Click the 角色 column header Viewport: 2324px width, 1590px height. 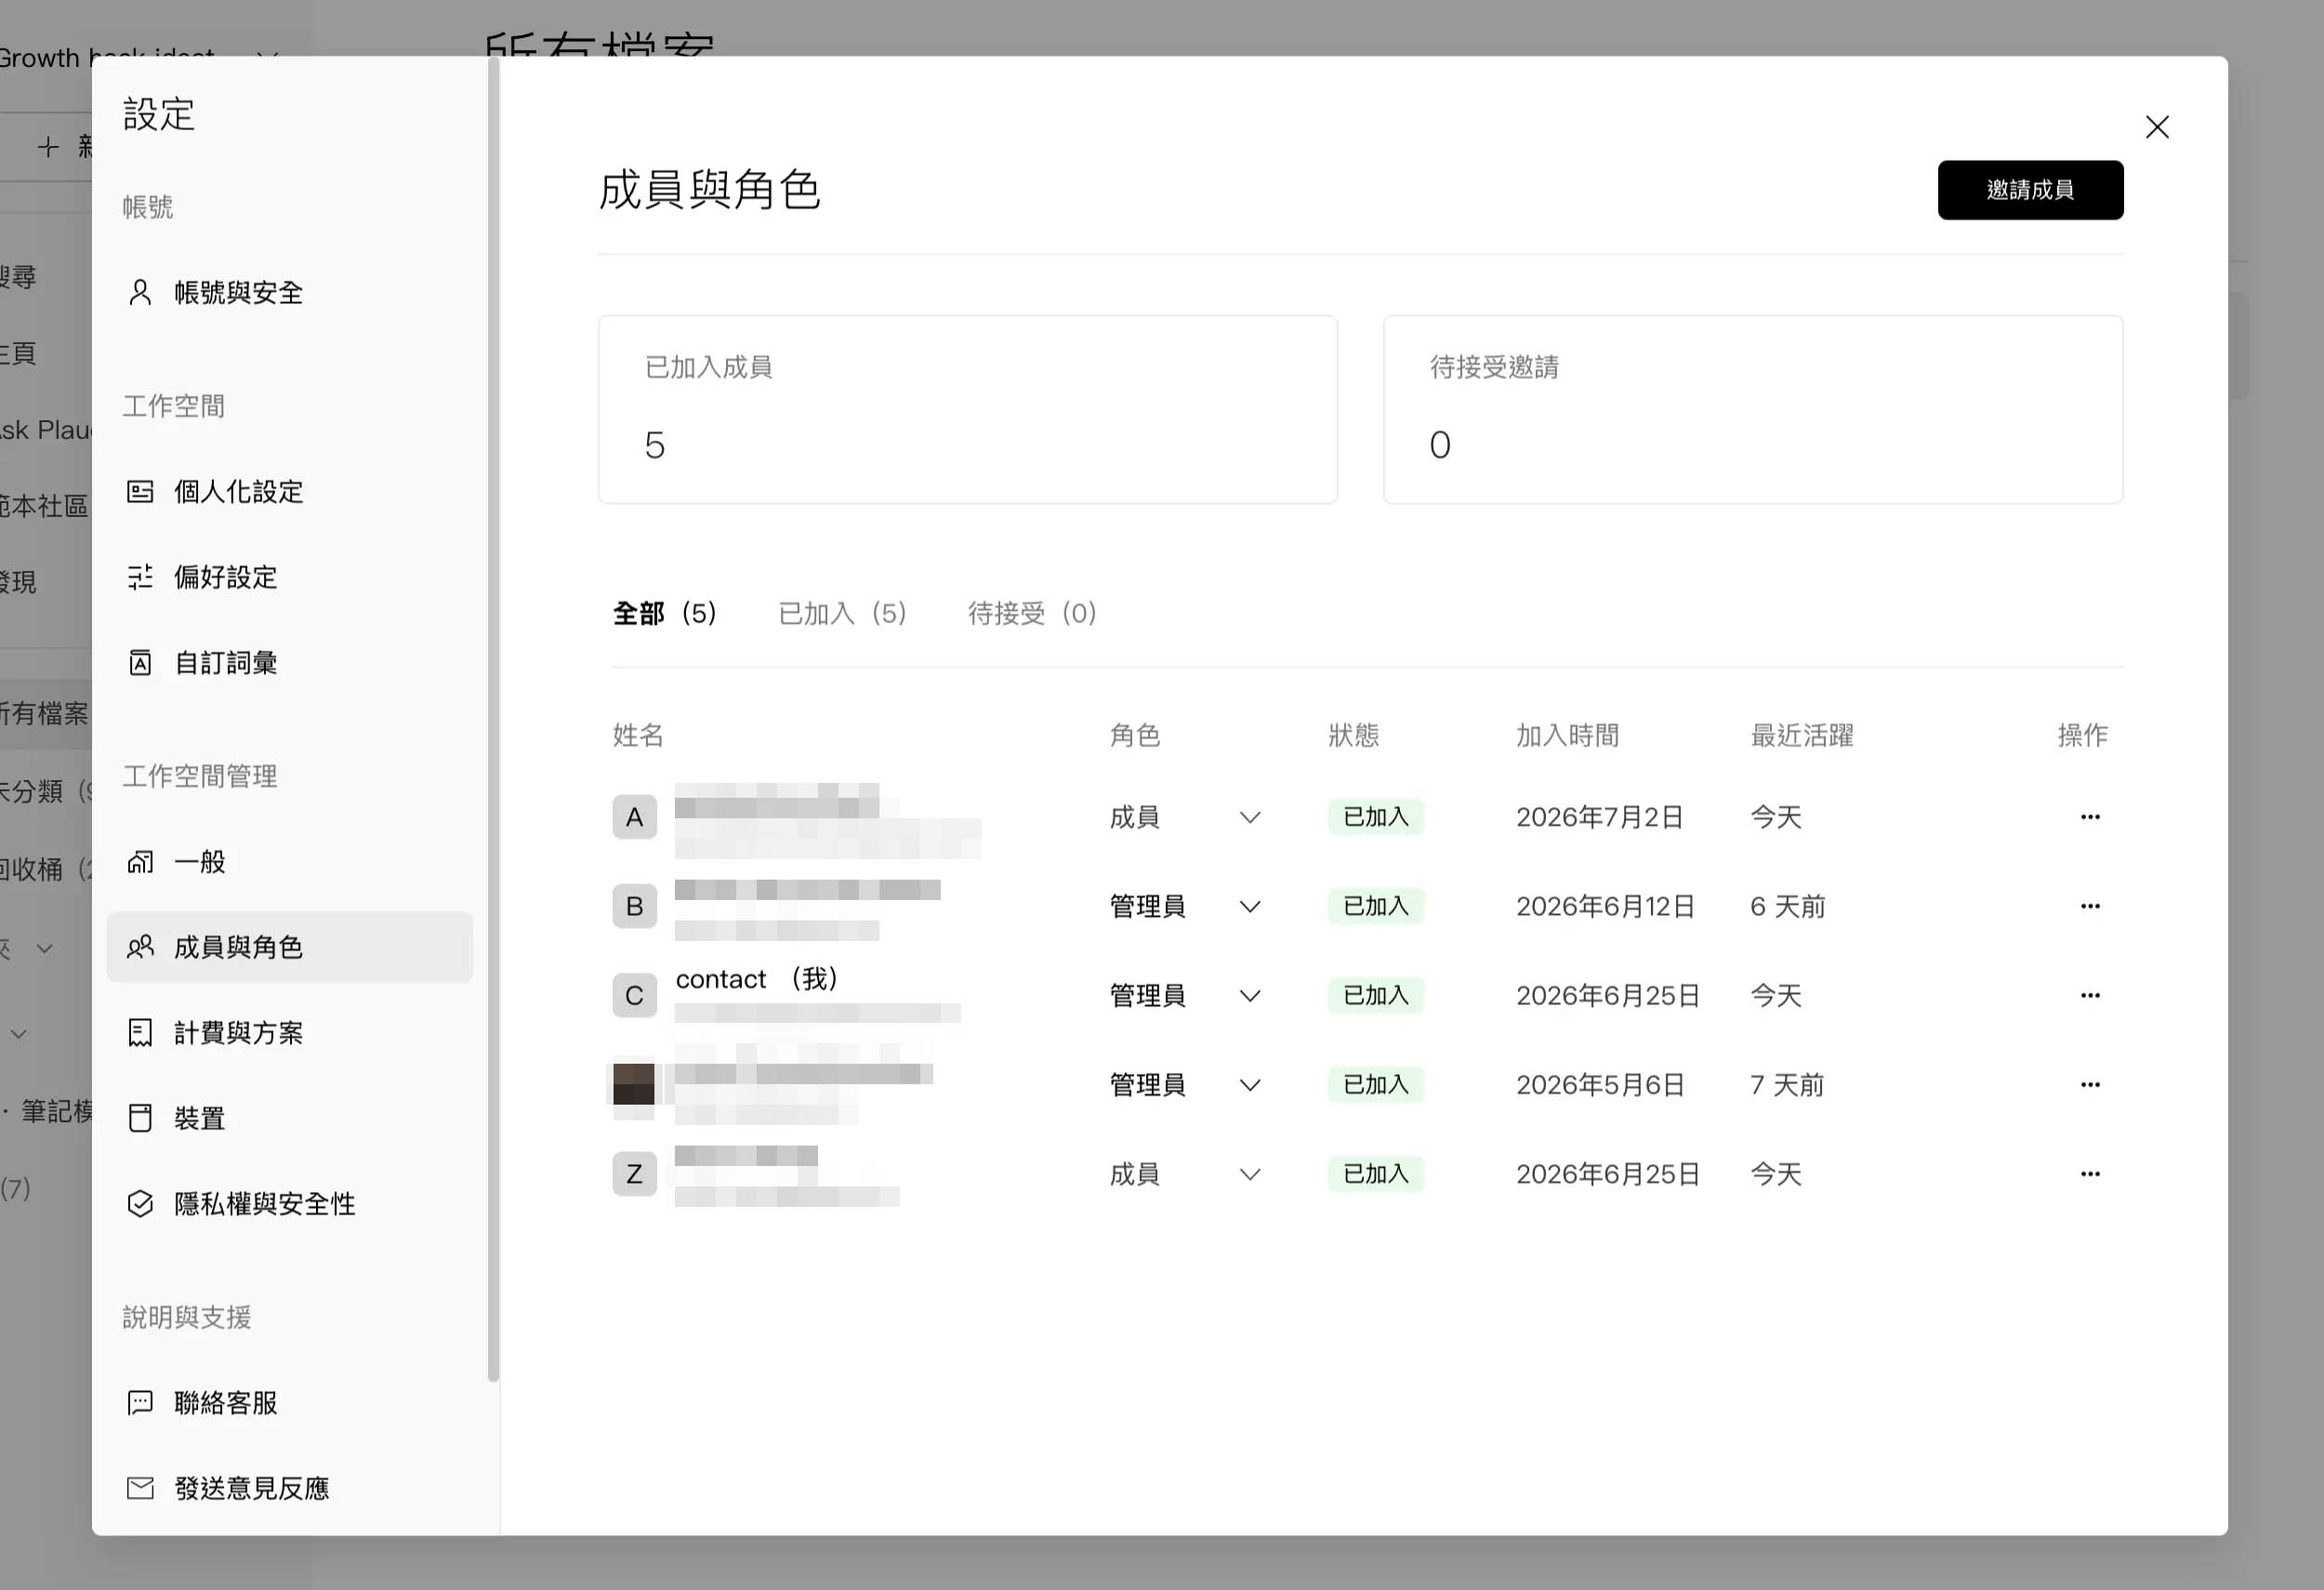coord(1134,735)
